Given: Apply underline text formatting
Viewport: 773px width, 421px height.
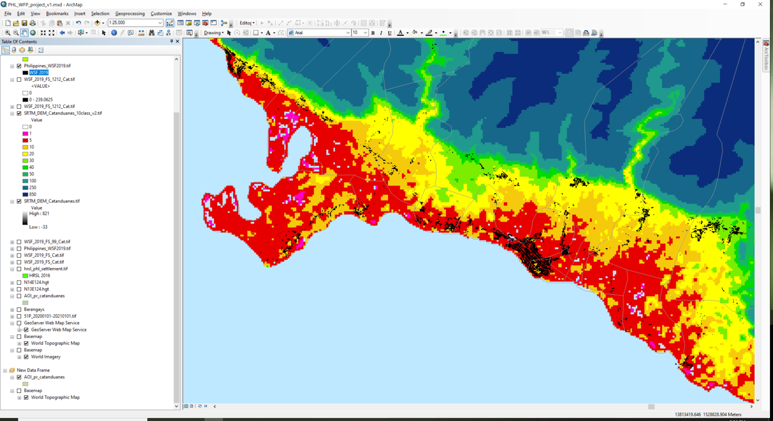Looking at the screenshot, I should click(x=389, y=33).
